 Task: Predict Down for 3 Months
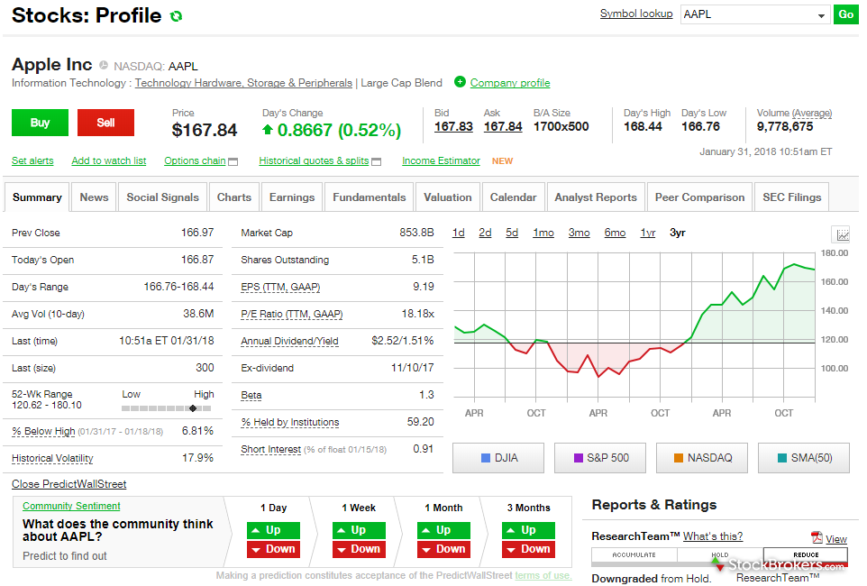pos(528,549)
